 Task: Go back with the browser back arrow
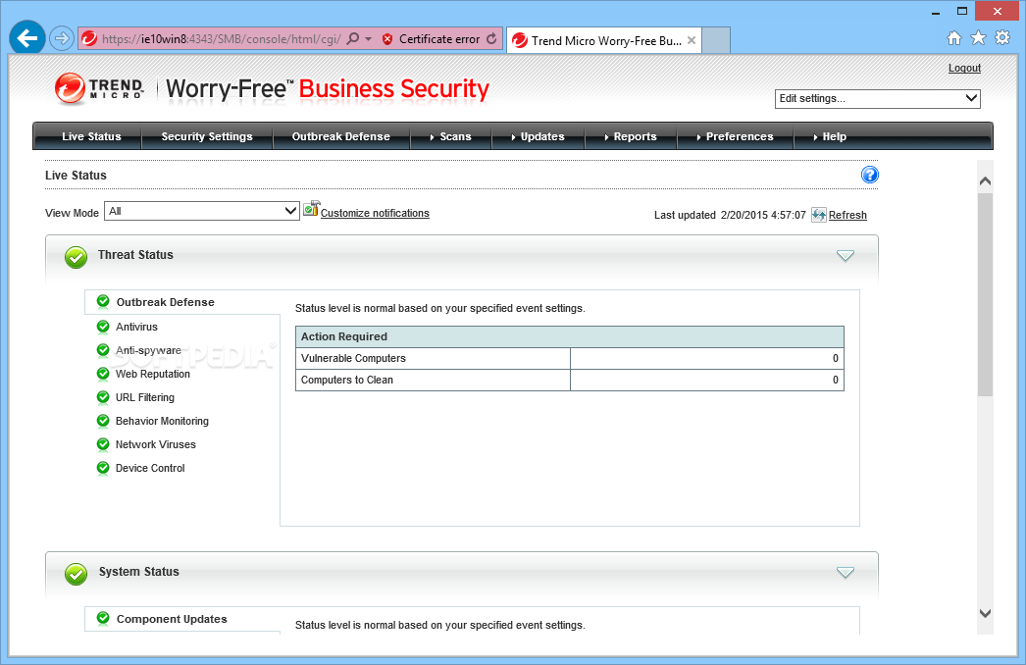click(x=27, y=38)
